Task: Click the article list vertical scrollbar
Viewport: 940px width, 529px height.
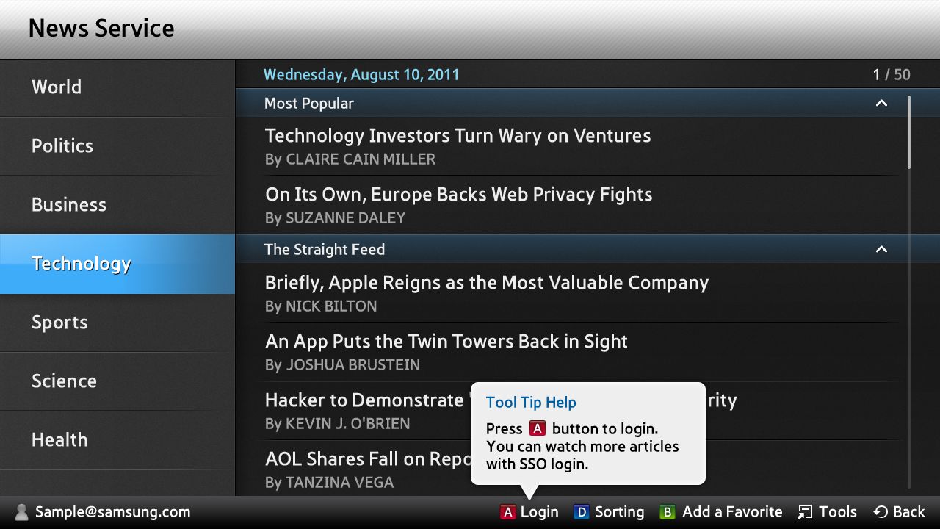Action: tap(909, 292)
